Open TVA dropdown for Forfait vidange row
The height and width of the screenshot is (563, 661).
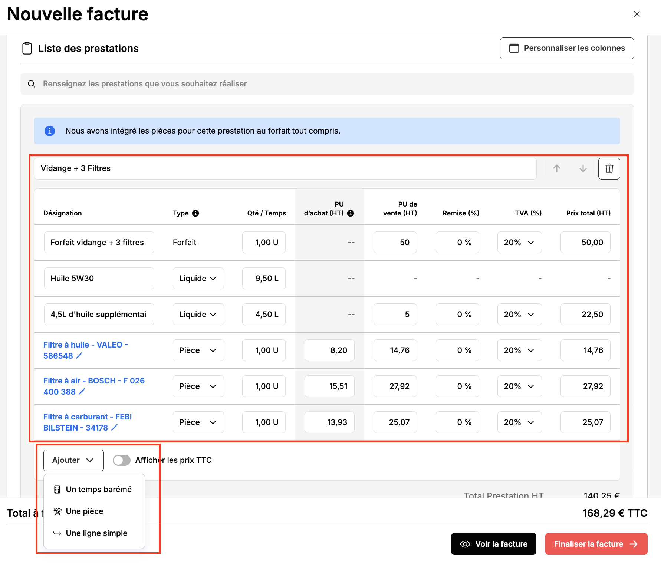[519, 243]
